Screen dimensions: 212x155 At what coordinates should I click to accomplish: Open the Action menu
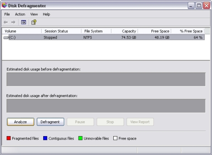tap(20, 14)
